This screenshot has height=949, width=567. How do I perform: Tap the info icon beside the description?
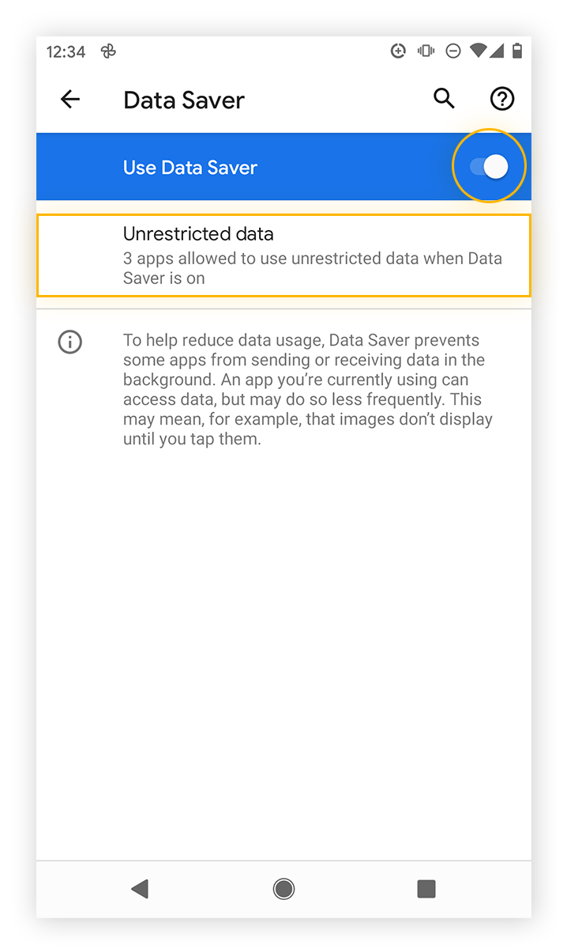(69, 342)
